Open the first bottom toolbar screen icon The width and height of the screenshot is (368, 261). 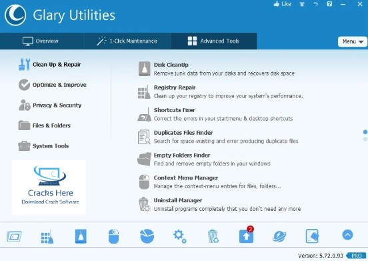pos(14,236)
